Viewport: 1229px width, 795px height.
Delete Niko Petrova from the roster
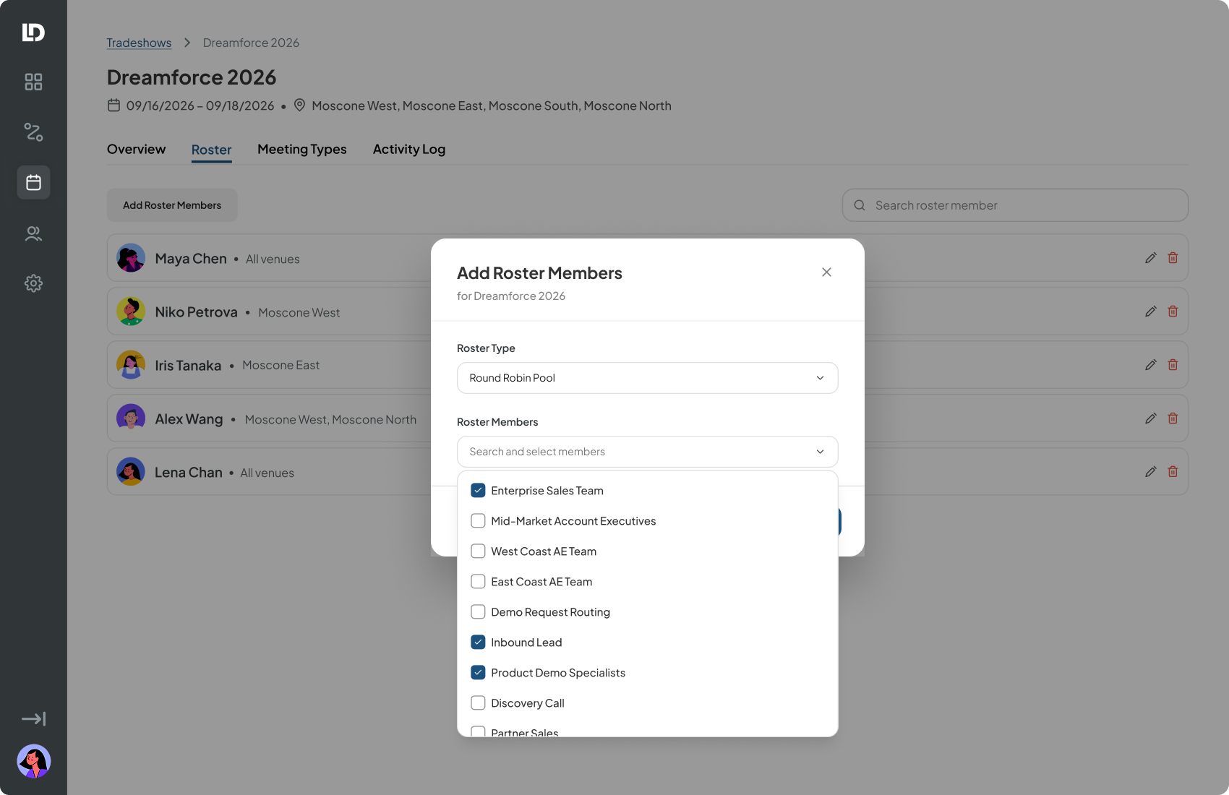(x=1173, y=311)
